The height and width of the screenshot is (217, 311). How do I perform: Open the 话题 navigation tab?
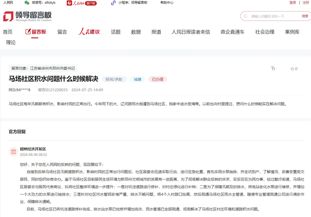coord(116,32)
